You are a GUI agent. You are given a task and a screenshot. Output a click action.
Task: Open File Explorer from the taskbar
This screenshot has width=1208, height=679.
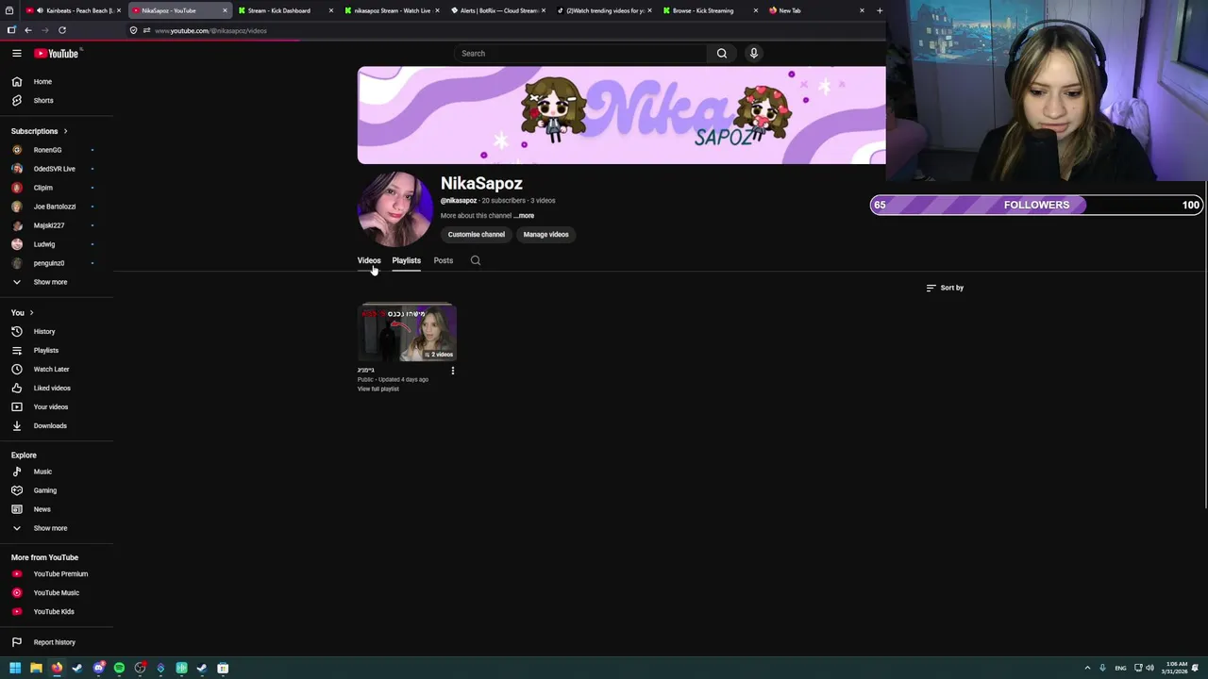click(36, 668)
